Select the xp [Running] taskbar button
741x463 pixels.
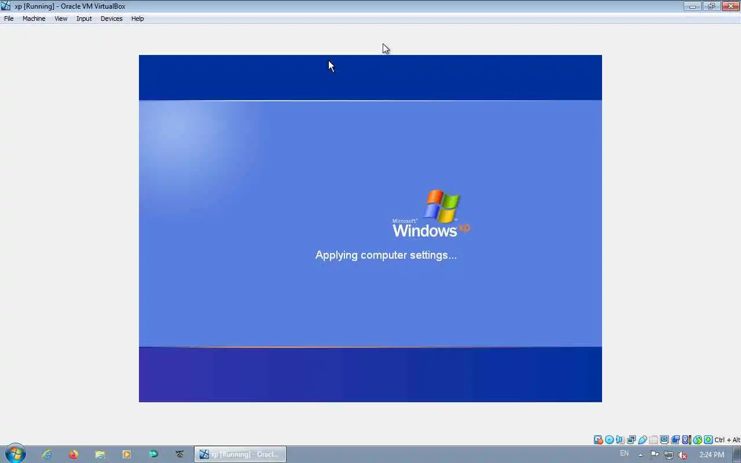240,454
